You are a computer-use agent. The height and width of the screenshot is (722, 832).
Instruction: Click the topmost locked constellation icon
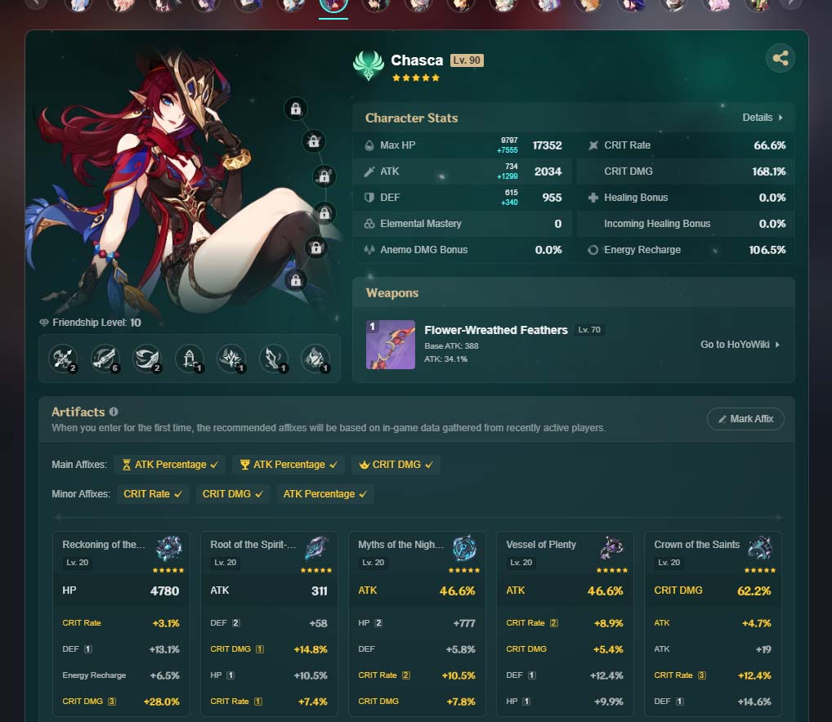pos(296,109)
